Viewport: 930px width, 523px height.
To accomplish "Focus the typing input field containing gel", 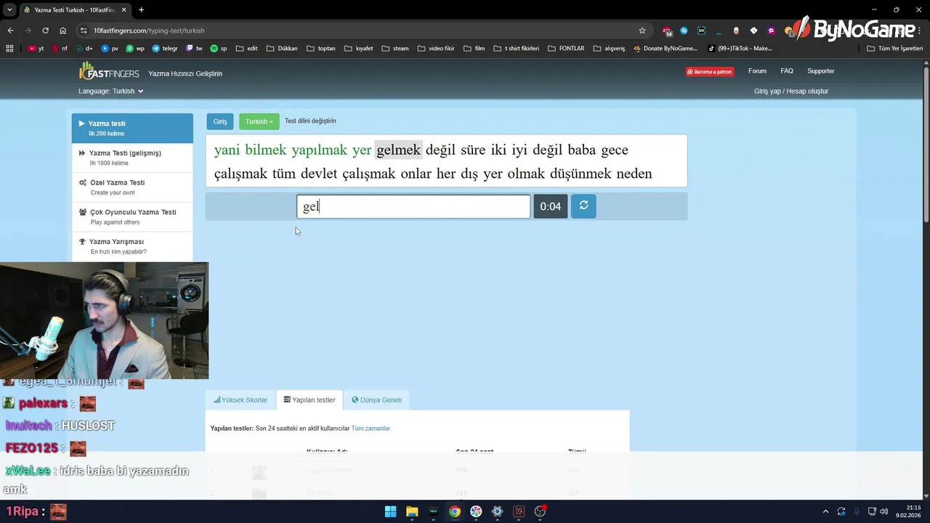I will (413, 206).
